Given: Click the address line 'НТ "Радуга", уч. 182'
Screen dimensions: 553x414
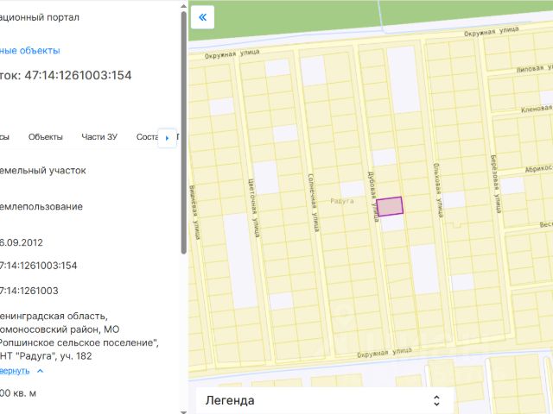Looking at the screenshot, I should click(46, 356).
